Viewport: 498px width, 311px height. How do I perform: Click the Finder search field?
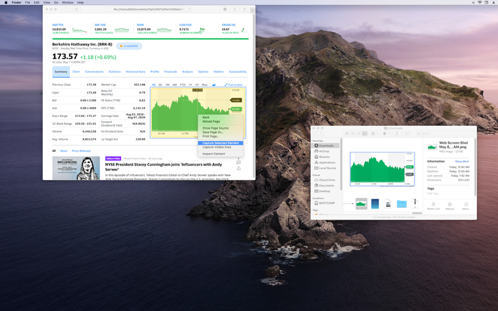(x=445, y=134)
